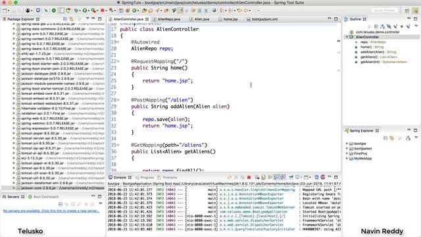Click the Boot Dashboard green power toolbar icon
421x237 pixels.
click(x=54, y=11)
